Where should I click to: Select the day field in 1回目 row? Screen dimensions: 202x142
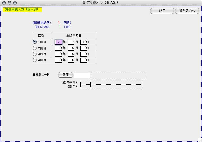click(84, 42)
